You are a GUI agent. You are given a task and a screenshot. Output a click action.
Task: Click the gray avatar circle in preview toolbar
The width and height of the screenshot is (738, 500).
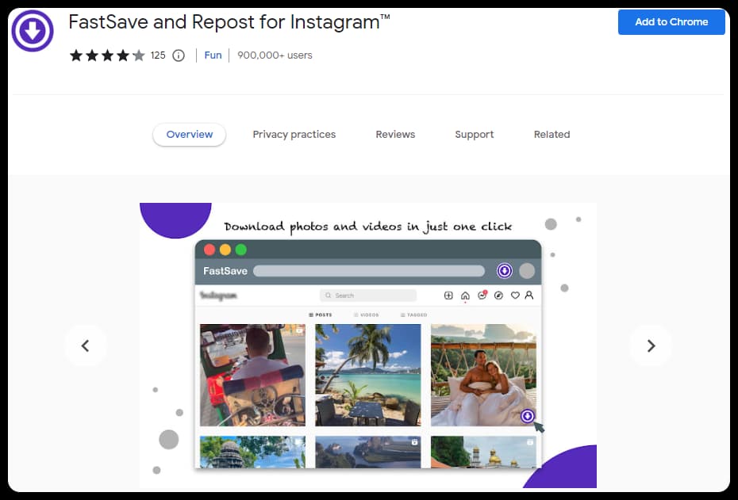coord(527,271)
